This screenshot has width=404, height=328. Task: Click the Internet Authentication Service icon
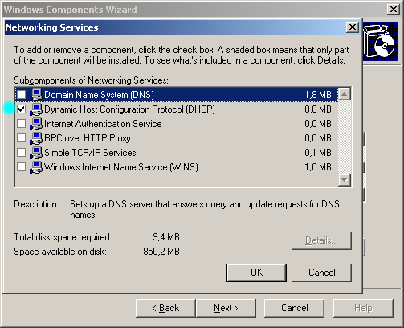click(36, 124)
